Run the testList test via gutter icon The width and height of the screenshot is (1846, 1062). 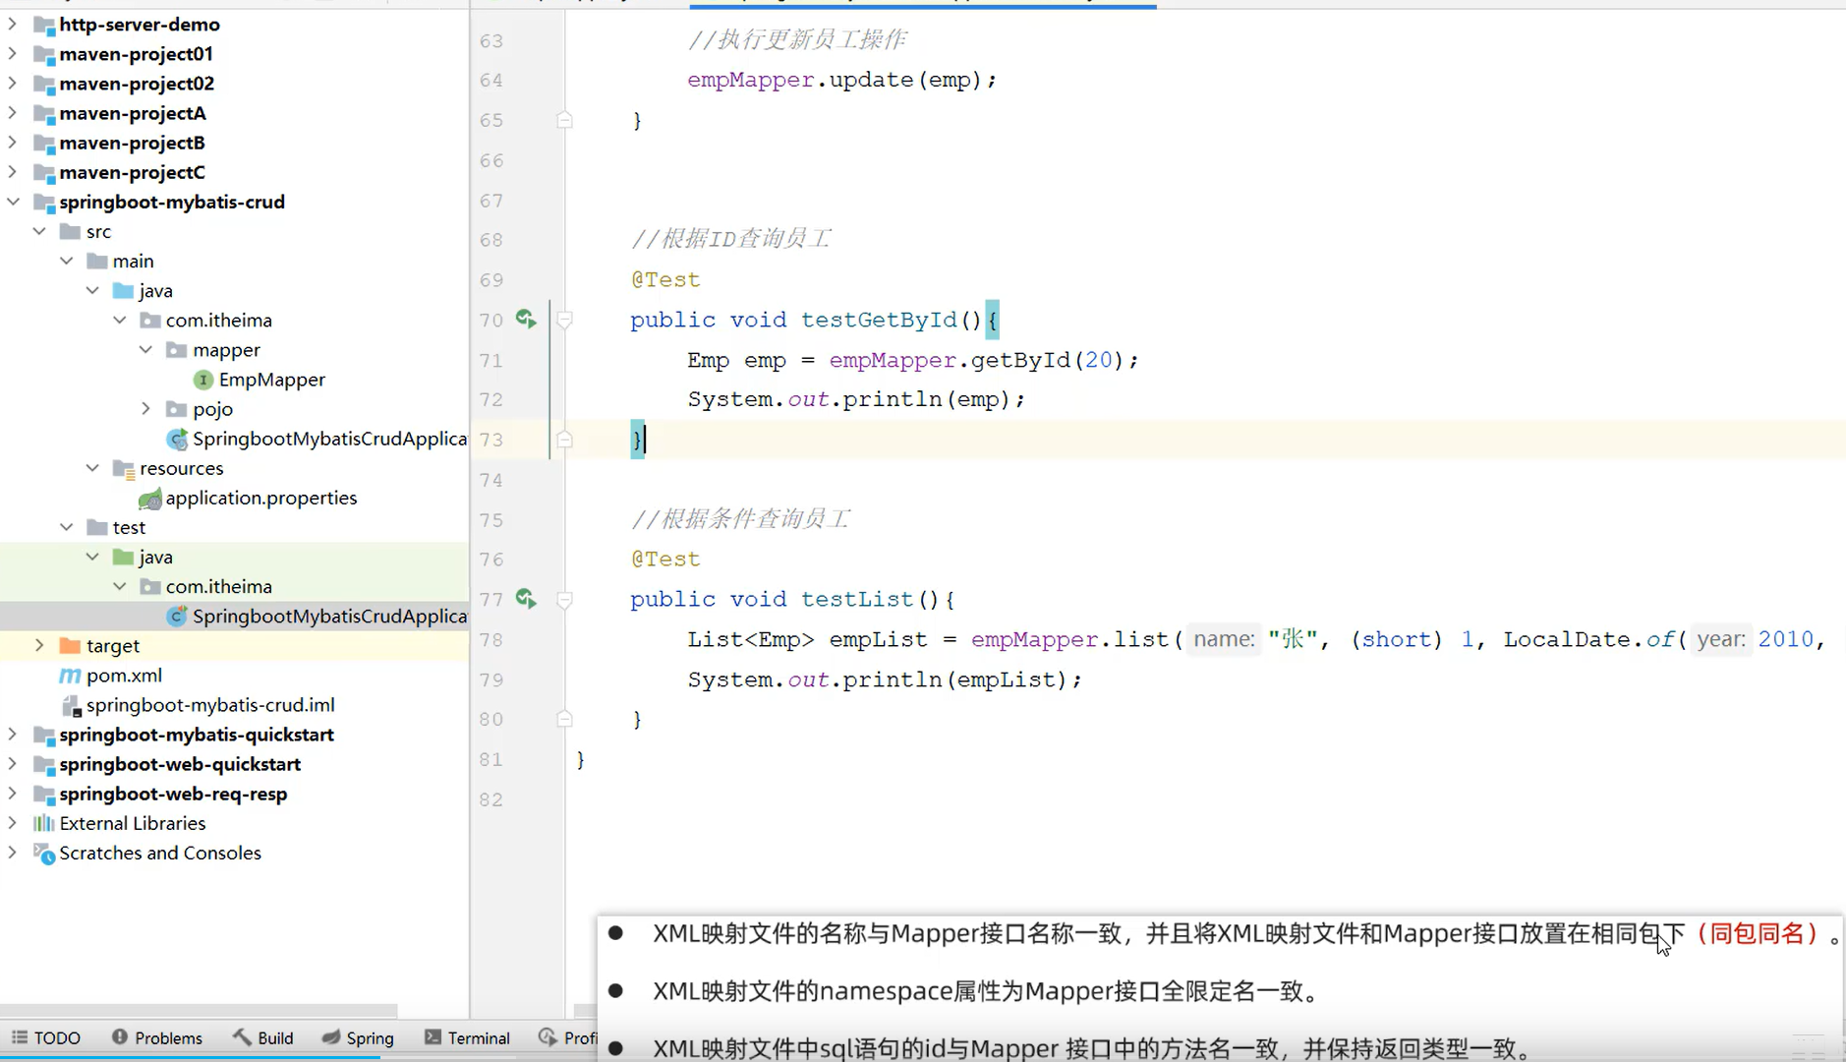point(527,600)
